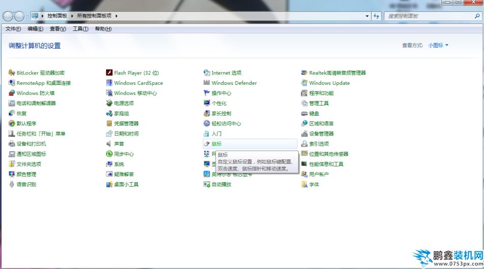
Task: Open the 入门 link
Action: 217,133
